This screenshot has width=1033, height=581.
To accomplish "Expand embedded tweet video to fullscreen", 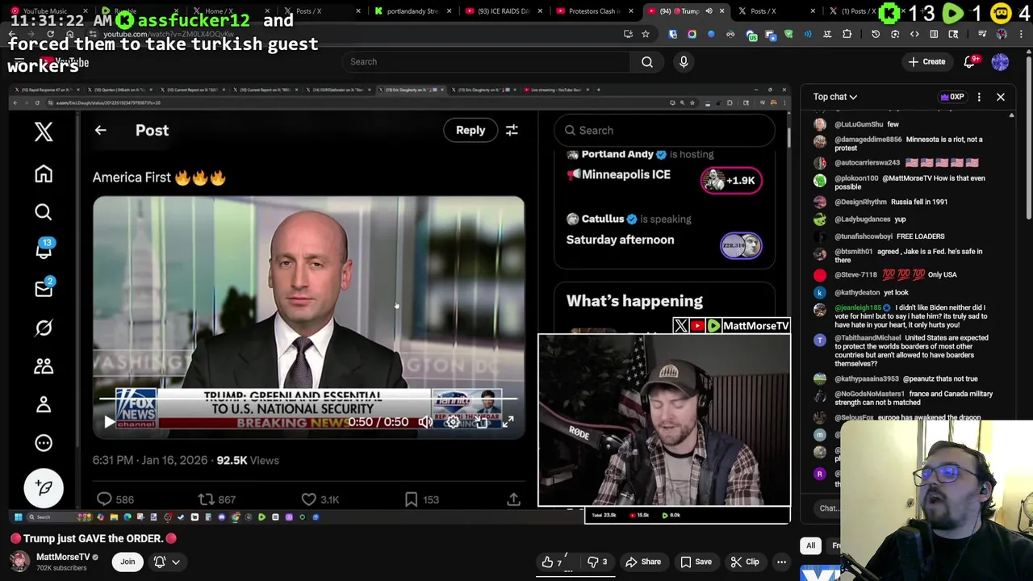I will click(508, 422).
